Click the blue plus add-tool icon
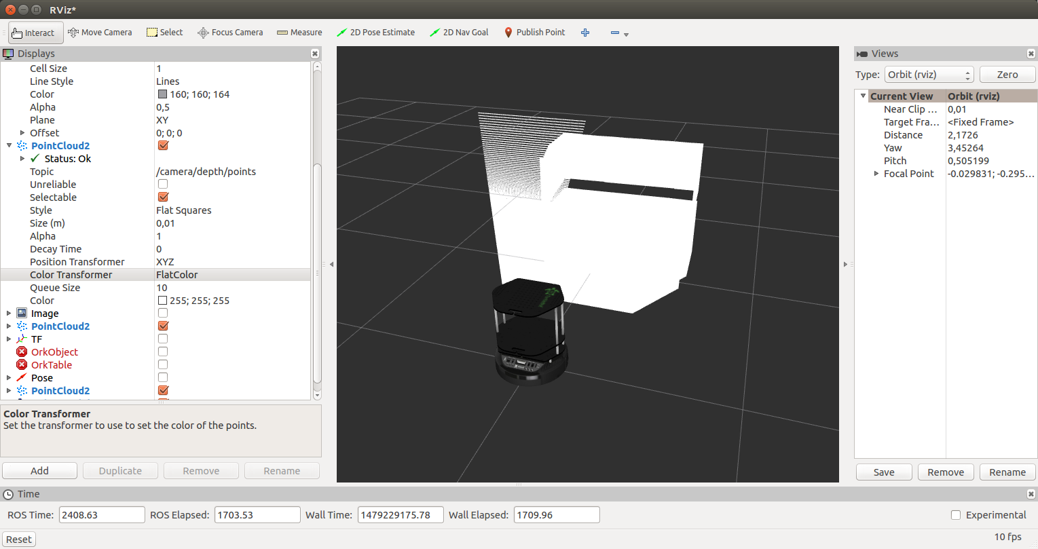The width and height of the screenshot is (1038, 549). (x=585, y=32)
